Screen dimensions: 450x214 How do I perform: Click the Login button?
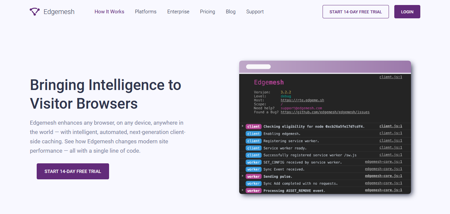coord(407,12)
